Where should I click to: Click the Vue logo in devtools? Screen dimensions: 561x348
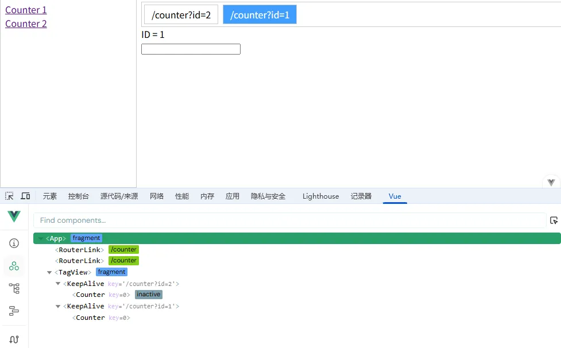[14, 216]
